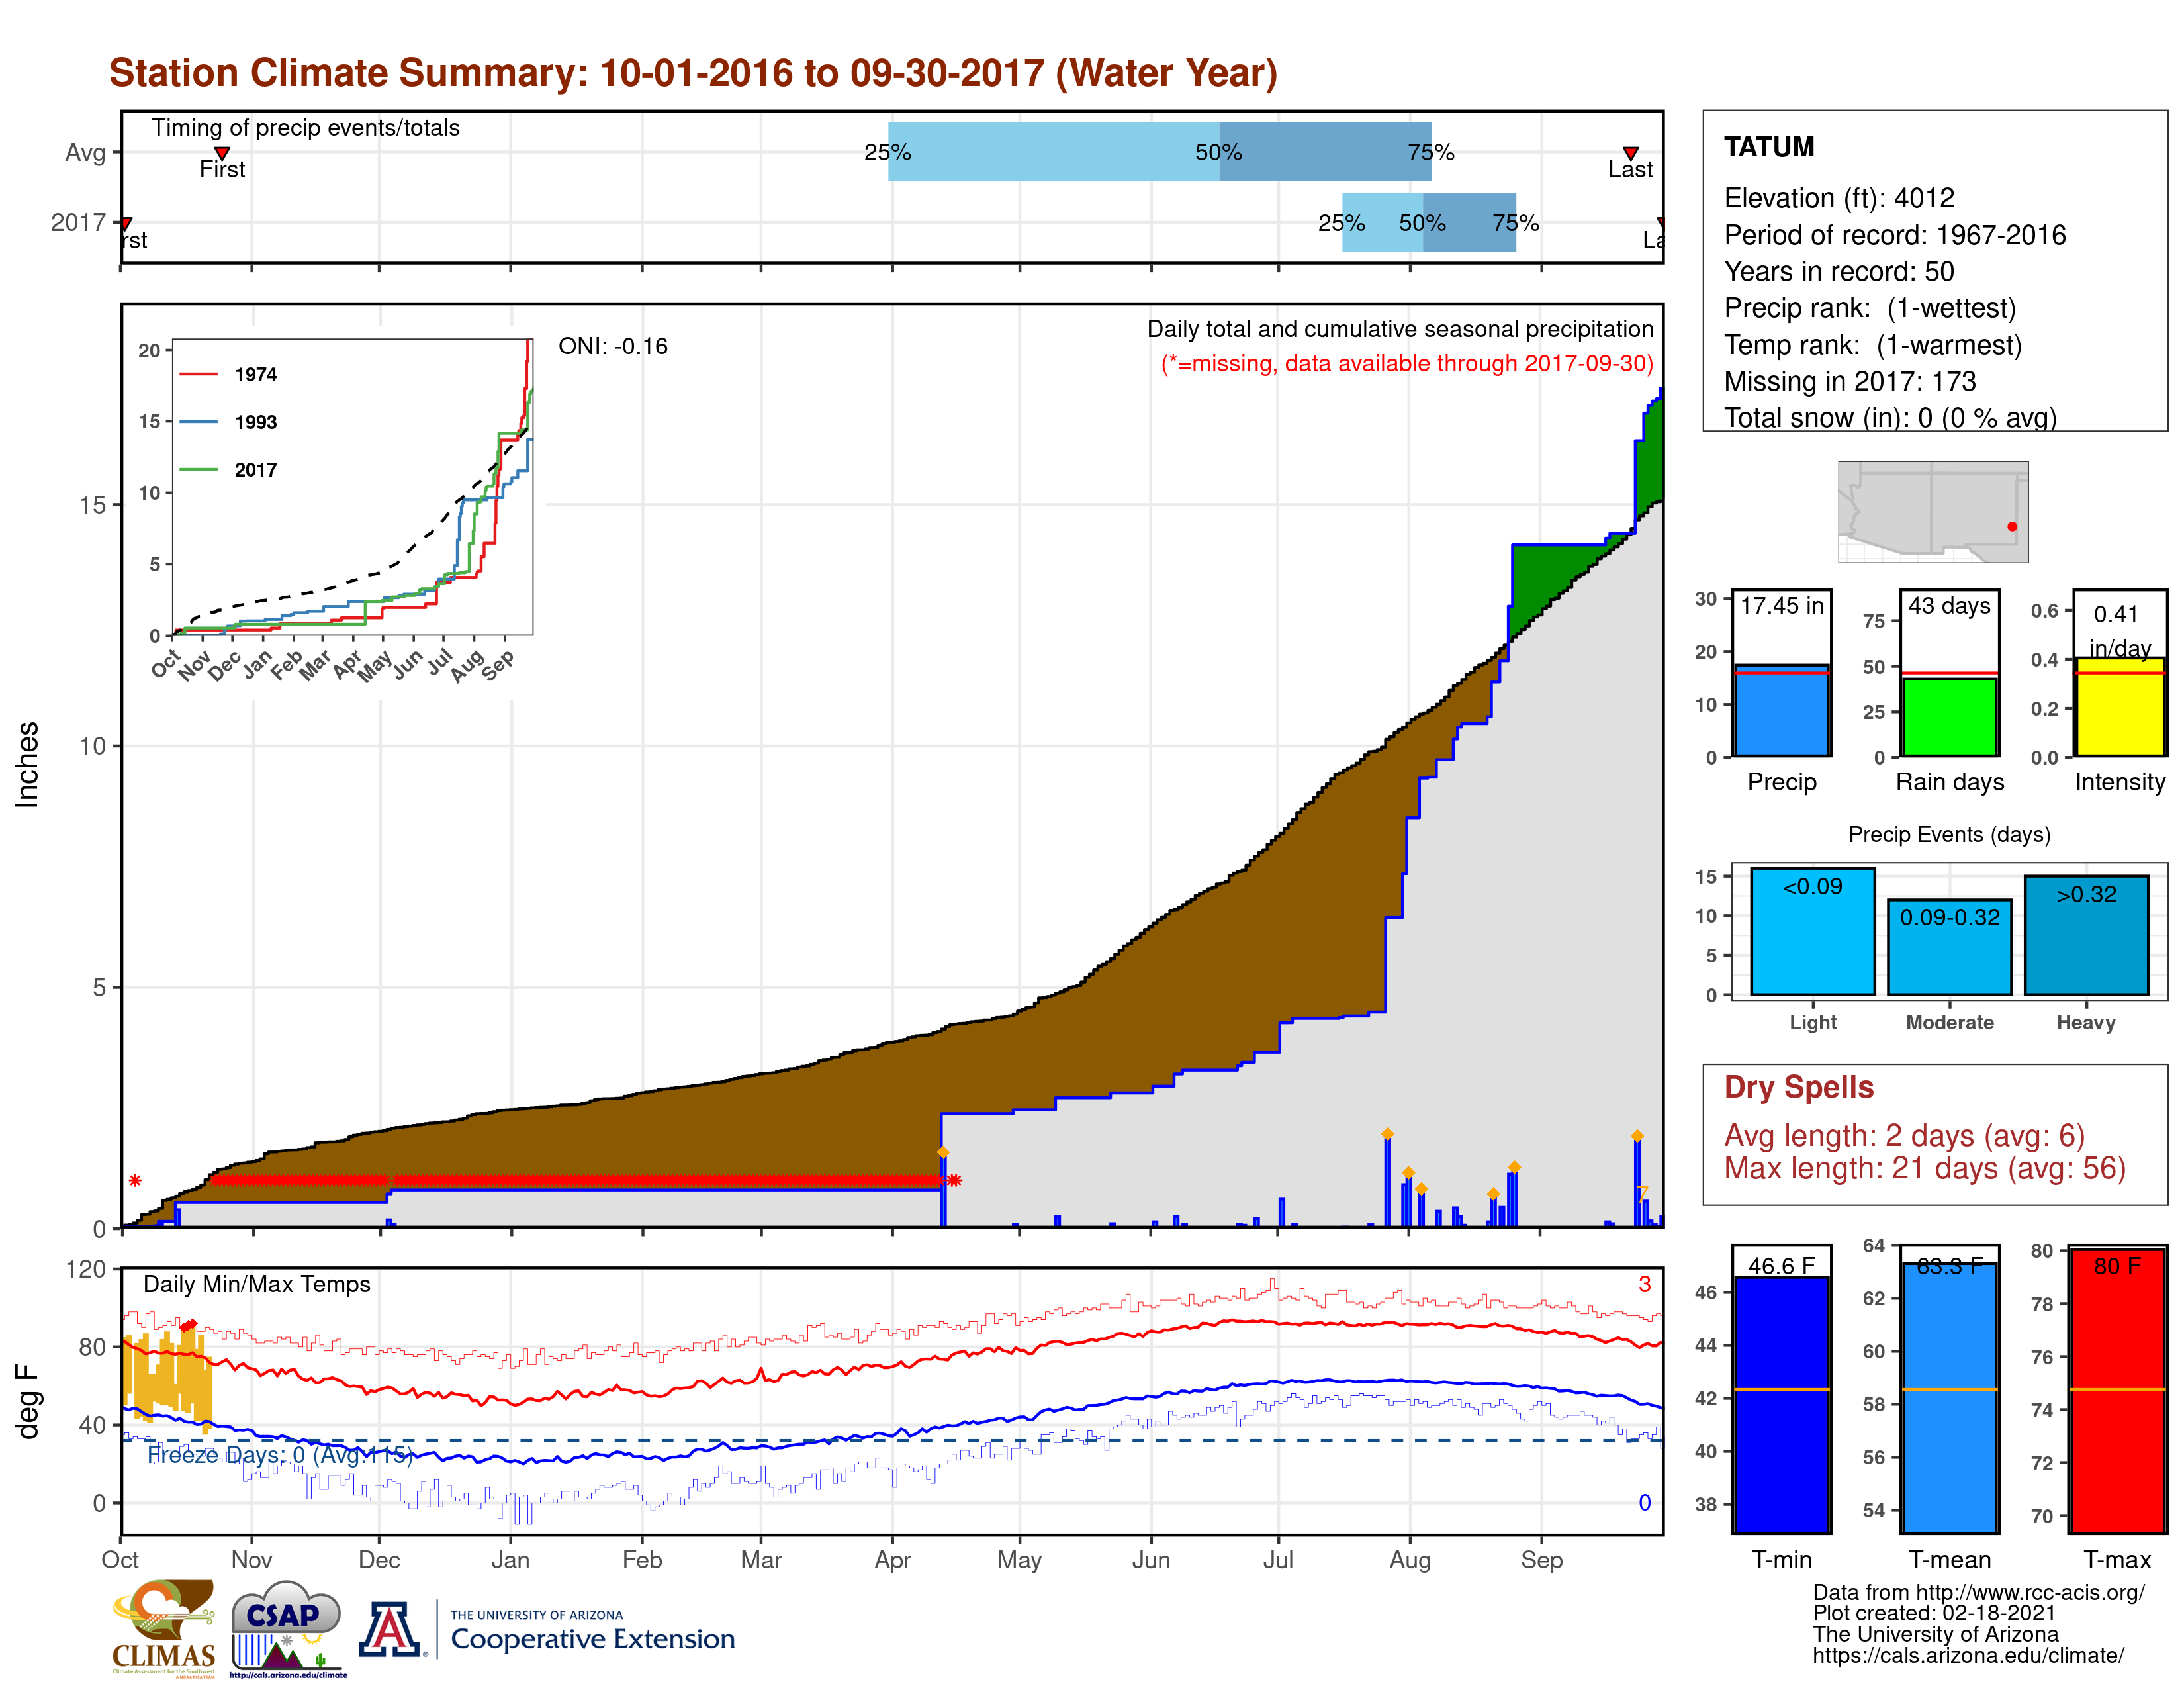Select the Avg 25%-50% light blue bar

[1053, 152]
